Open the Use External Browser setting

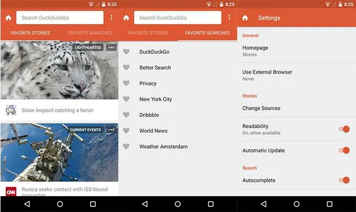(x=296, y=75)
